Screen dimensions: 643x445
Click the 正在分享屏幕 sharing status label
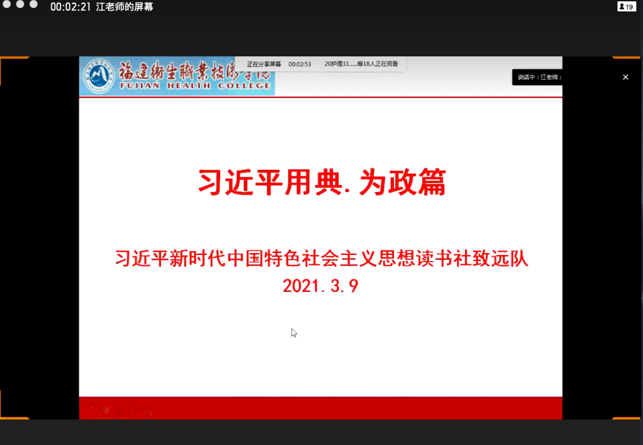[x=264, y=64]
